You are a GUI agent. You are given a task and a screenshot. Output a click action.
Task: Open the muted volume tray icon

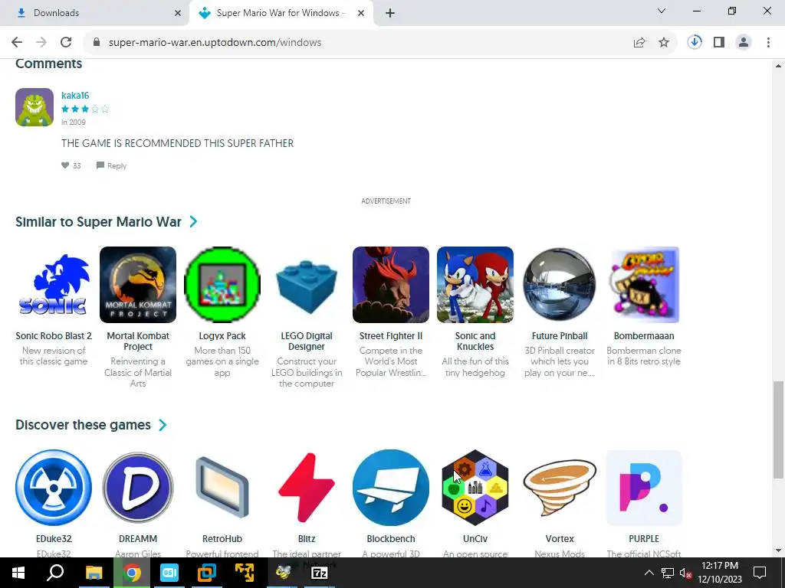pos(685,573)
